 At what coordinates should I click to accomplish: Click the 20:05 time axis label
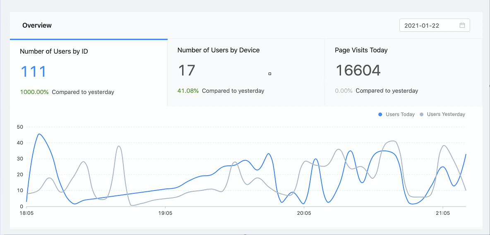[304, 214]
